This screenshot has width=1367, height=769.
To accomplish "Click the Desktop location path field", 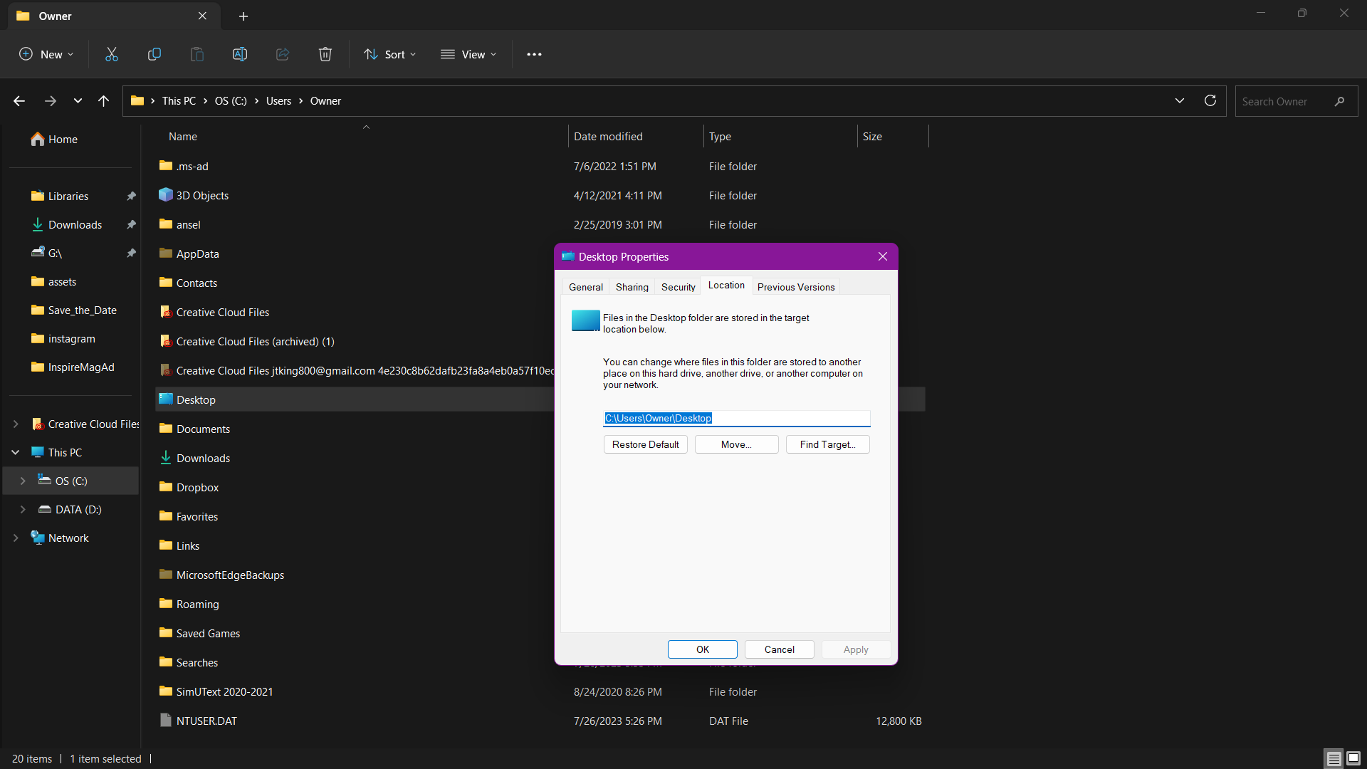I will tap(737, 418).
